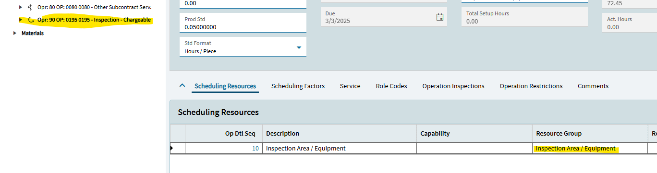Switch to the Scheduling Factors tab
This screenshot has width=657, height=173.
pyautogui.click(x=298, y=86)
